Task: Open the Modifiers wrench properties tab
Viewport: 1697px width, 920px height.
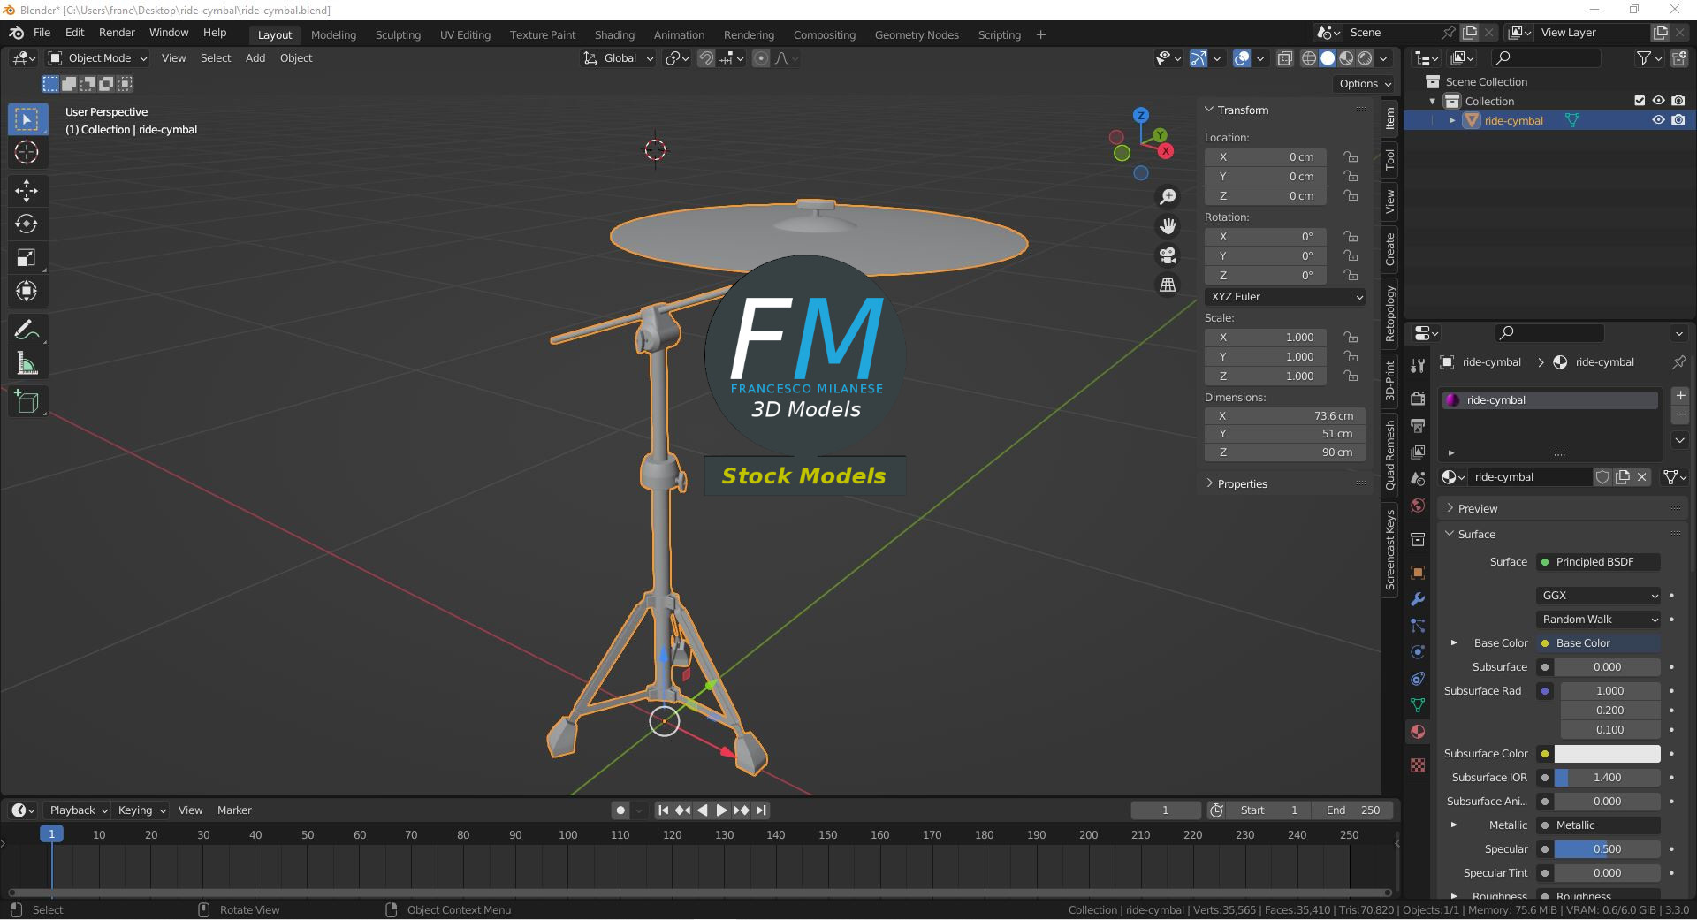Action: tap(1418, 598)
